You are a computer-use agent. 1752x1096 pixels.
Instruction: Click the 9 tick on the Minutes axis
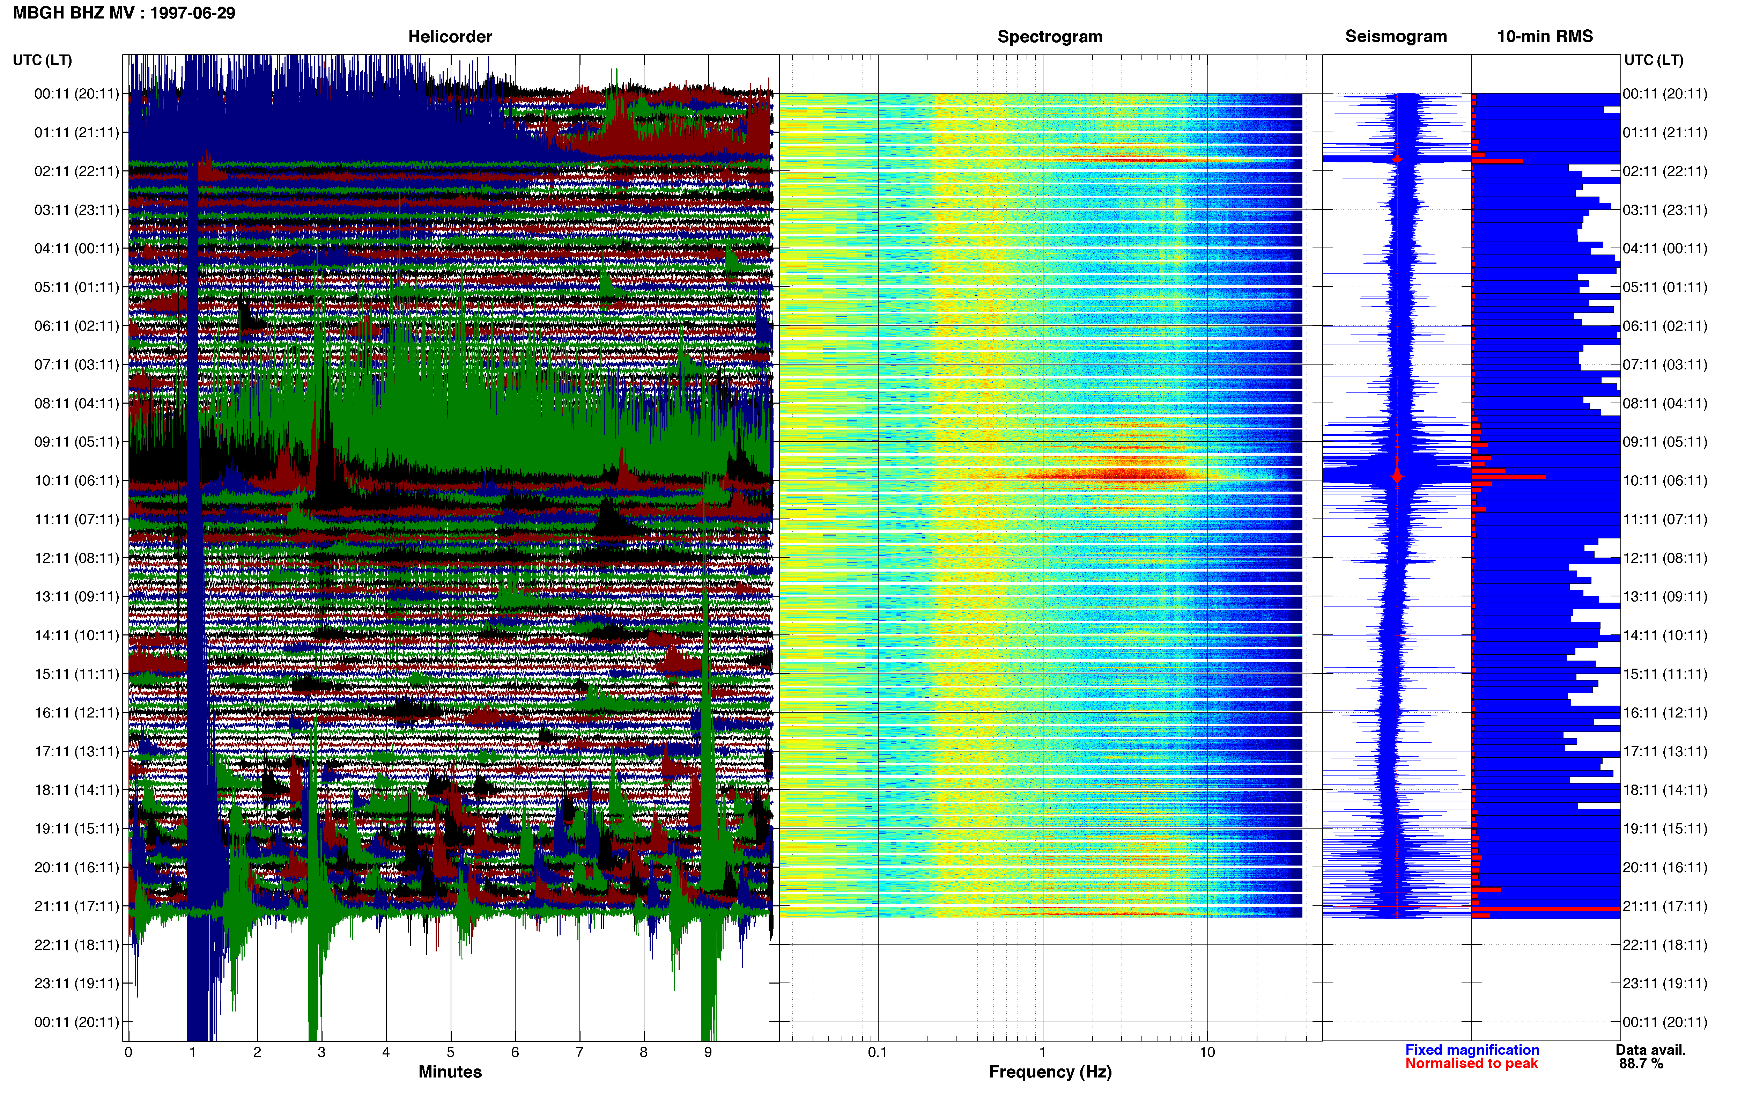click(708, 1052)
